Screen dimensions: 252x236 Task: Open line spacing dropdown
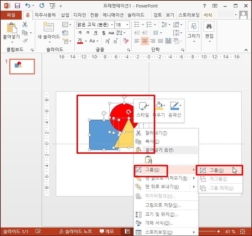(166, 25)
